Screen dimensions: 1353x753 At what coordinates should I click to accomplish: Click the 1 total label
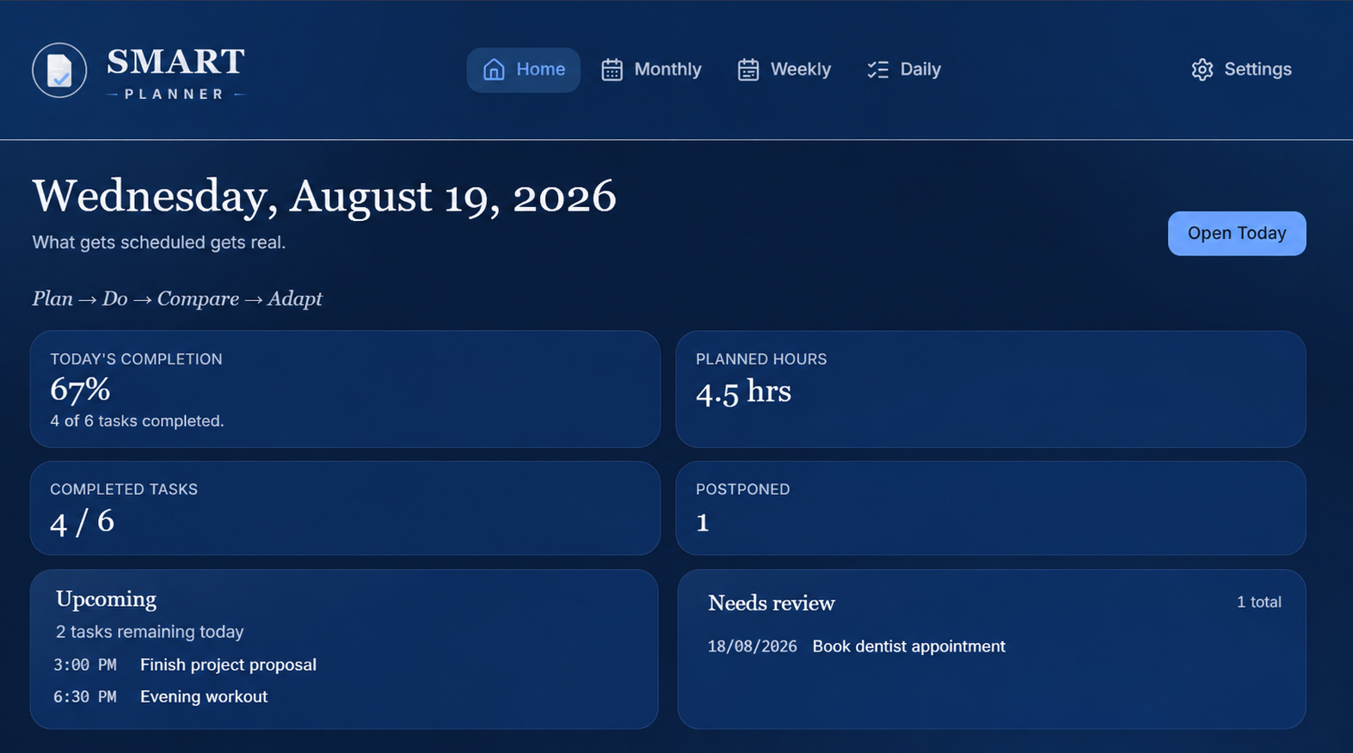point(1258,603)
